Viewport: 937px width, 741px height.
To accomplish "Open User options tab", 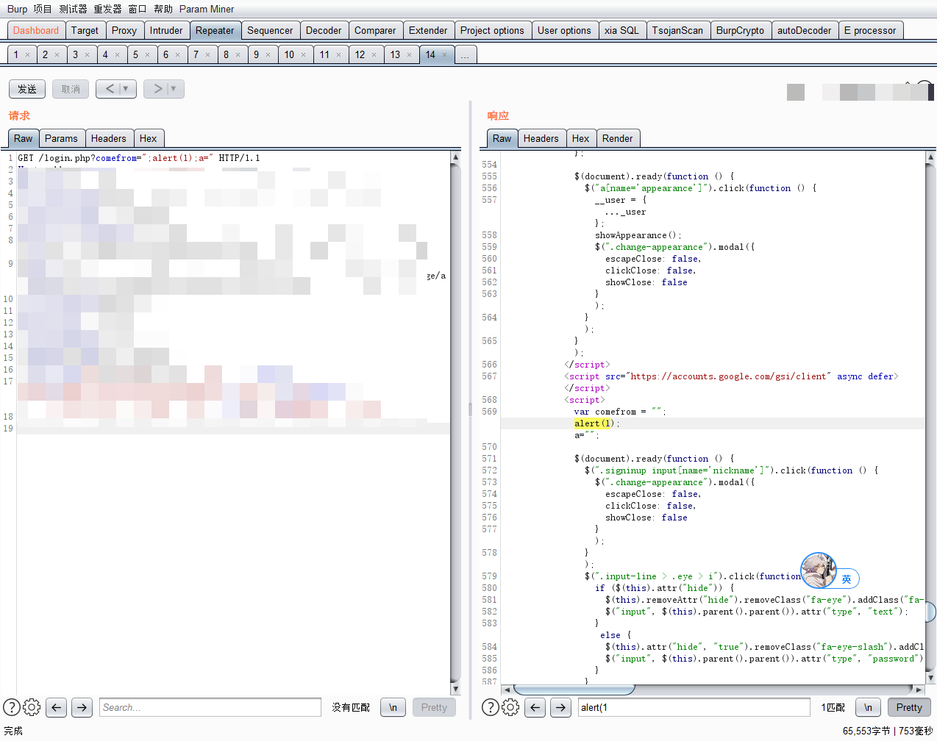I will point(564,30).
